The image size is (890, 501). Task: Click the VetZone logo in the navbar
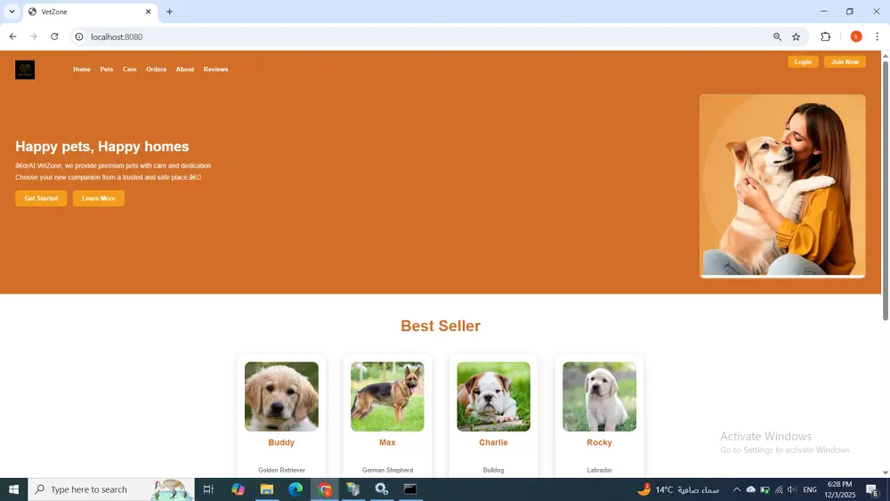[25, 69]
